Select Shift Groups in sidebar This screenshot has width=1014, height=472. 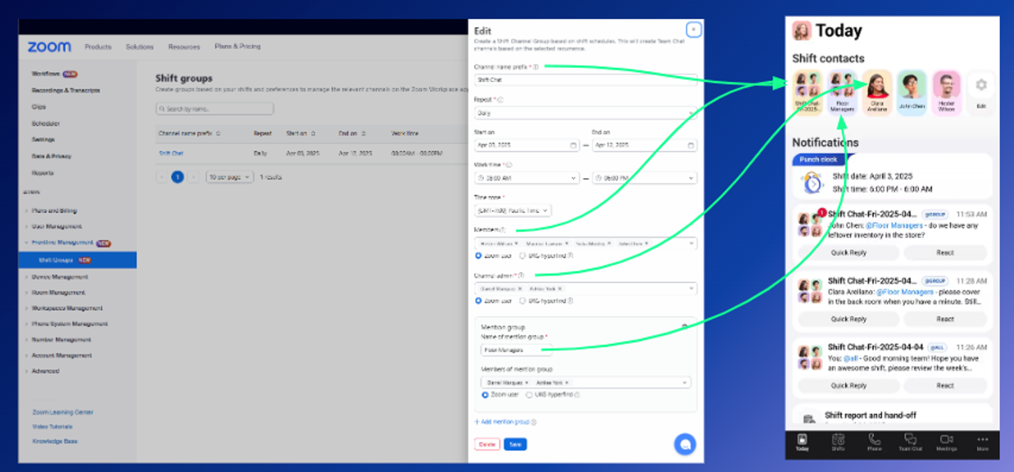click(x=77, y=260)
